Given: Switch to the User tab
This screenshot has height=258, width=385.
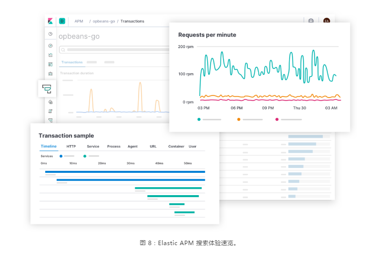Looking at the screenshot, I should [193, 147].
